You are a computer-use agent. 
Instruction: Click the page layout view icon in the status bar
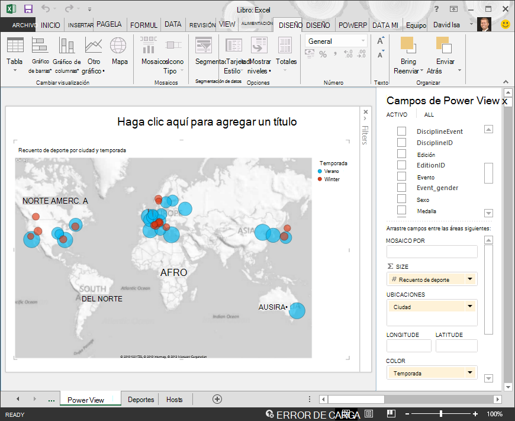pyautogui.click(x=369, y=414)
